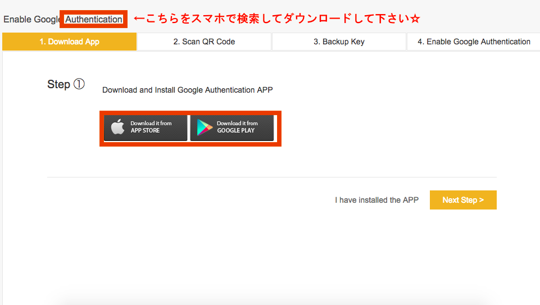The image size is (540, 305).
Task: Click Download it from Google Play button
Action: click(x=232, y=128)
